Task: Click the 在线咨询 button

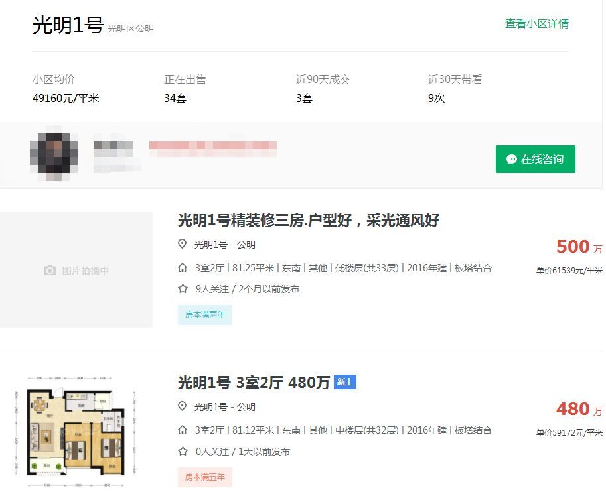Action: click(x=535, y=159)
